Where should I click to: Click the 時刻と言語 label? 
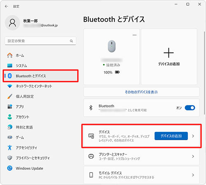pyautogui.click(x=24, y=127)
